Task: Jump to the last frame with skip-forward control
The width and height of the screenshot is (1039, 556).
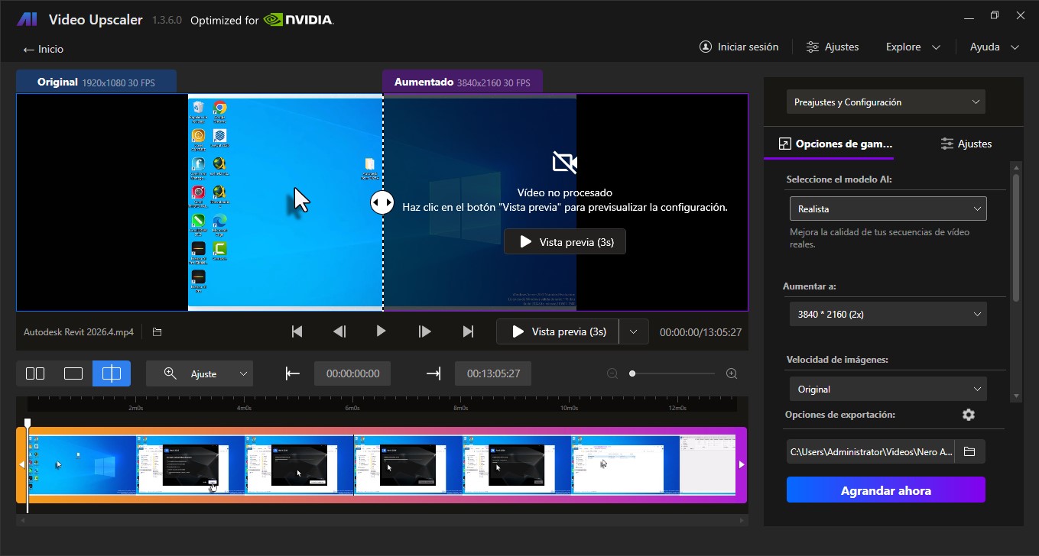Action: point(469,331)
